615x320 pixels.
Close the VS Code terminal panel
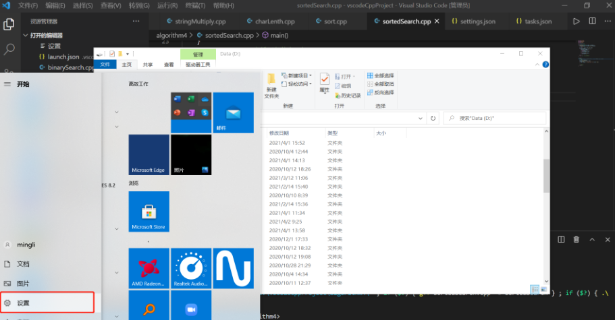point(608,239)
